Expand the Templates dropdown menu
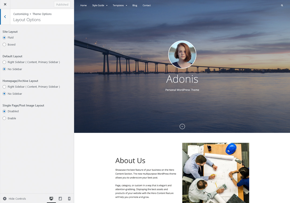 pyautogui.click(x=120, y=5)
